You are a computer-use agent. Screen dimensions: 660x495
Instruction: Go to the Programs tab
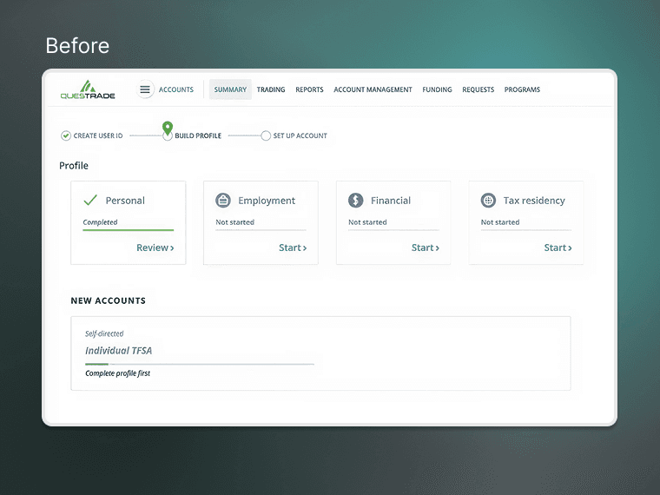click(x=522, y=89)
